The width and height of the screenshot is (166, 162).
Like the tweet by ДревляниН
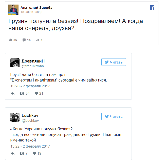36,93
